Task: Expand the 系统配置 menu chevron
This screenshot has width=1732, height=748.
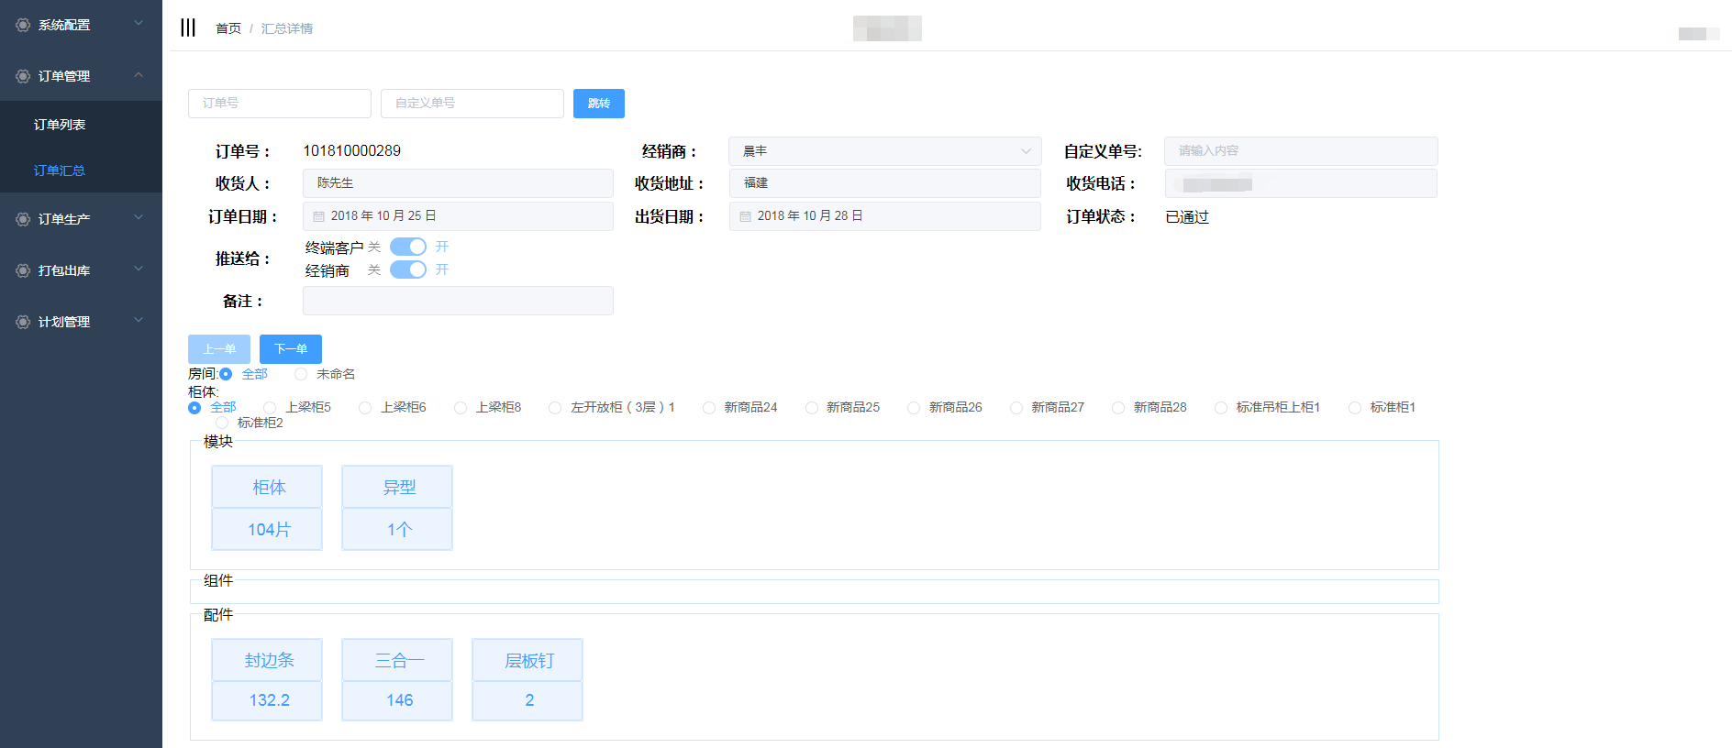Action: coord(139,23)
